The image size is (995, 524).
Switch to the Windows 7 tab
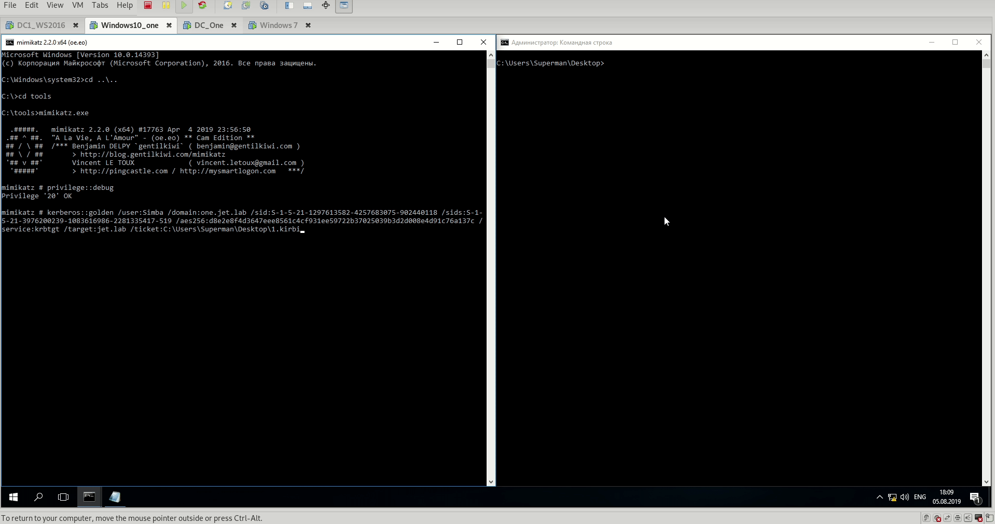click(279, 25)
